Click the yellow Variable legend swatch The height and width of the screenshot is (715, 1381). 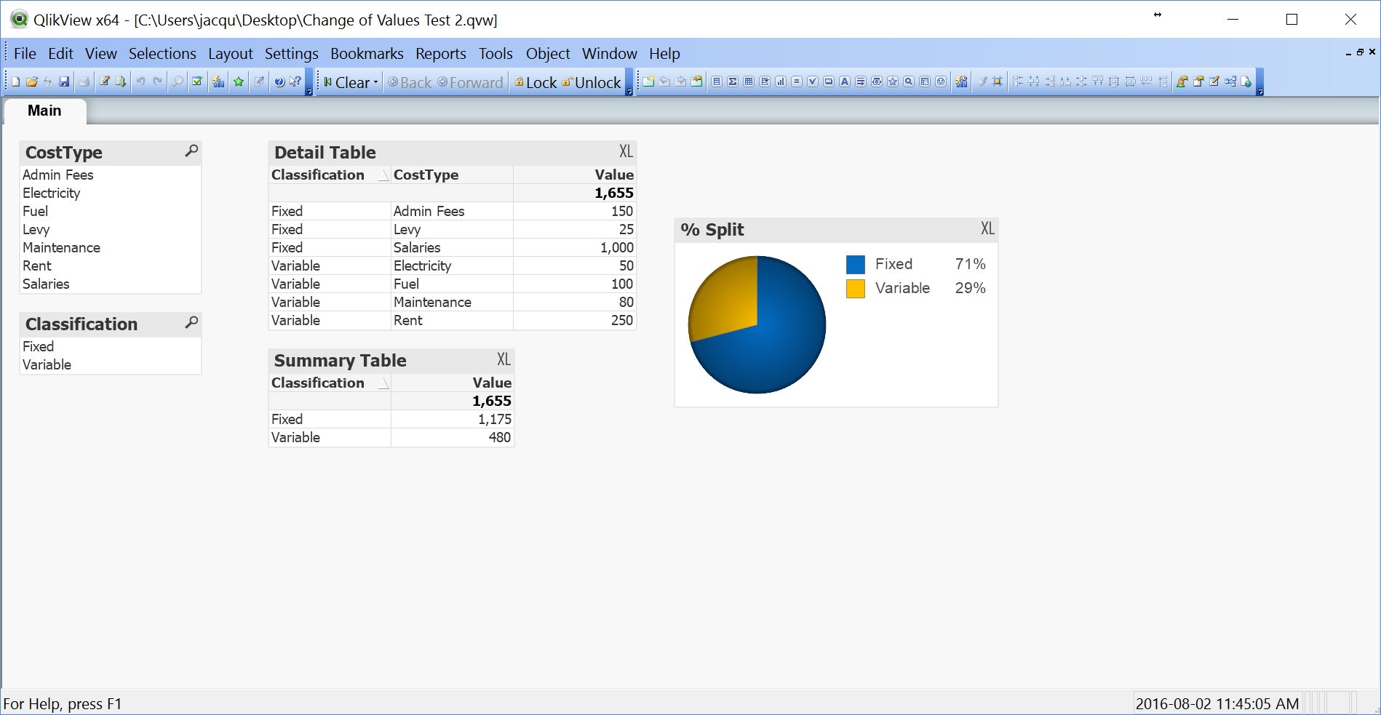point(856,289)
